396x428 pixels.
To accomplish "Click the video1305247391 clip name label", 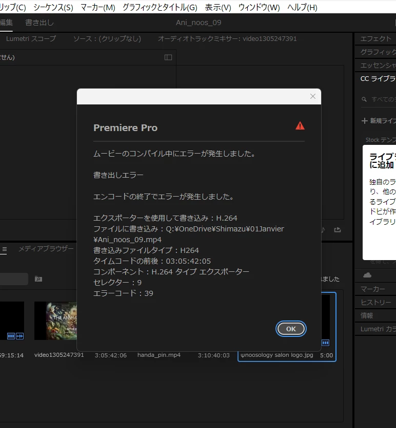I will coord(59,355).
